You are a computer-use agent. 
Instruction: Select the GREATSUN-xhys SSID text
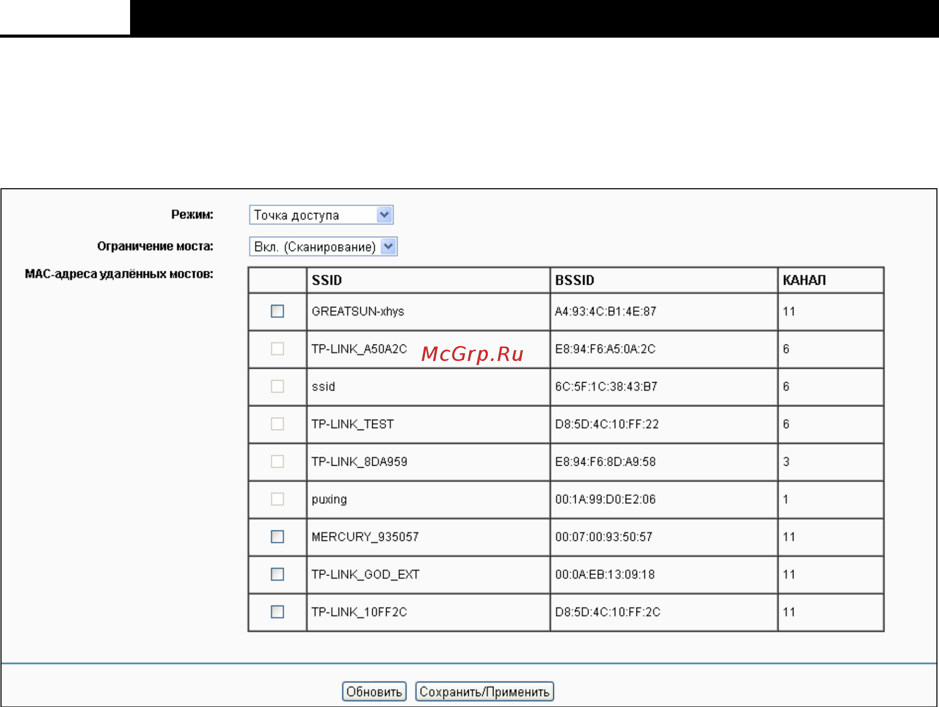[x=358, y=311]
